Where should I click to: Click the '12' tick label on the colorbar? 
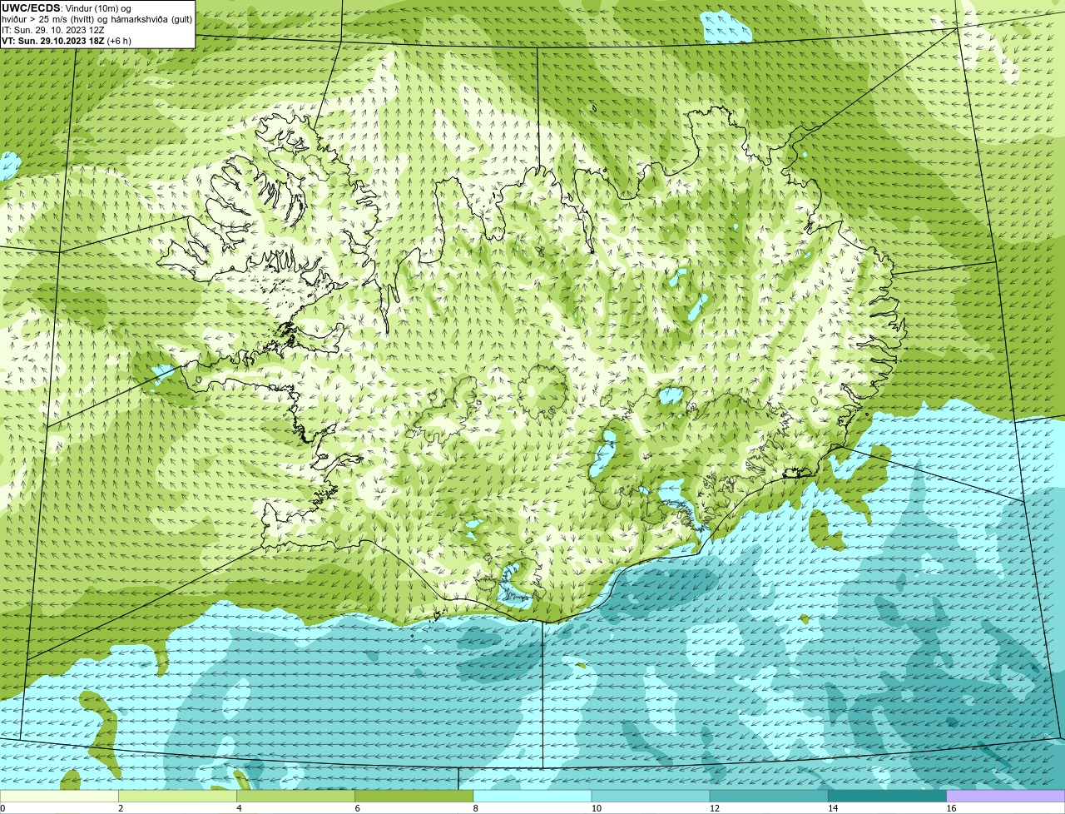pyautogui.click(x=714, y=808)
